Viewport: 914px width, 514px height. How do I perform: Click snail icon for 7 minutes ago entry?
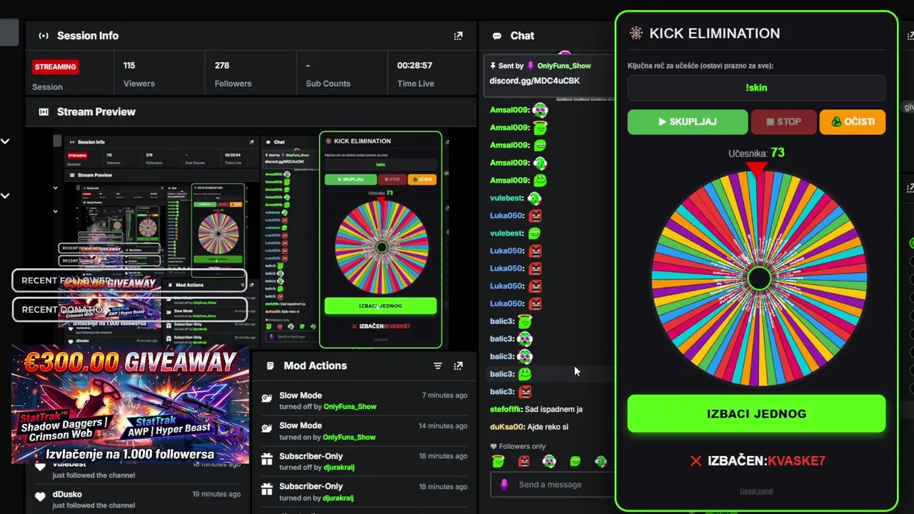(266, 400)
